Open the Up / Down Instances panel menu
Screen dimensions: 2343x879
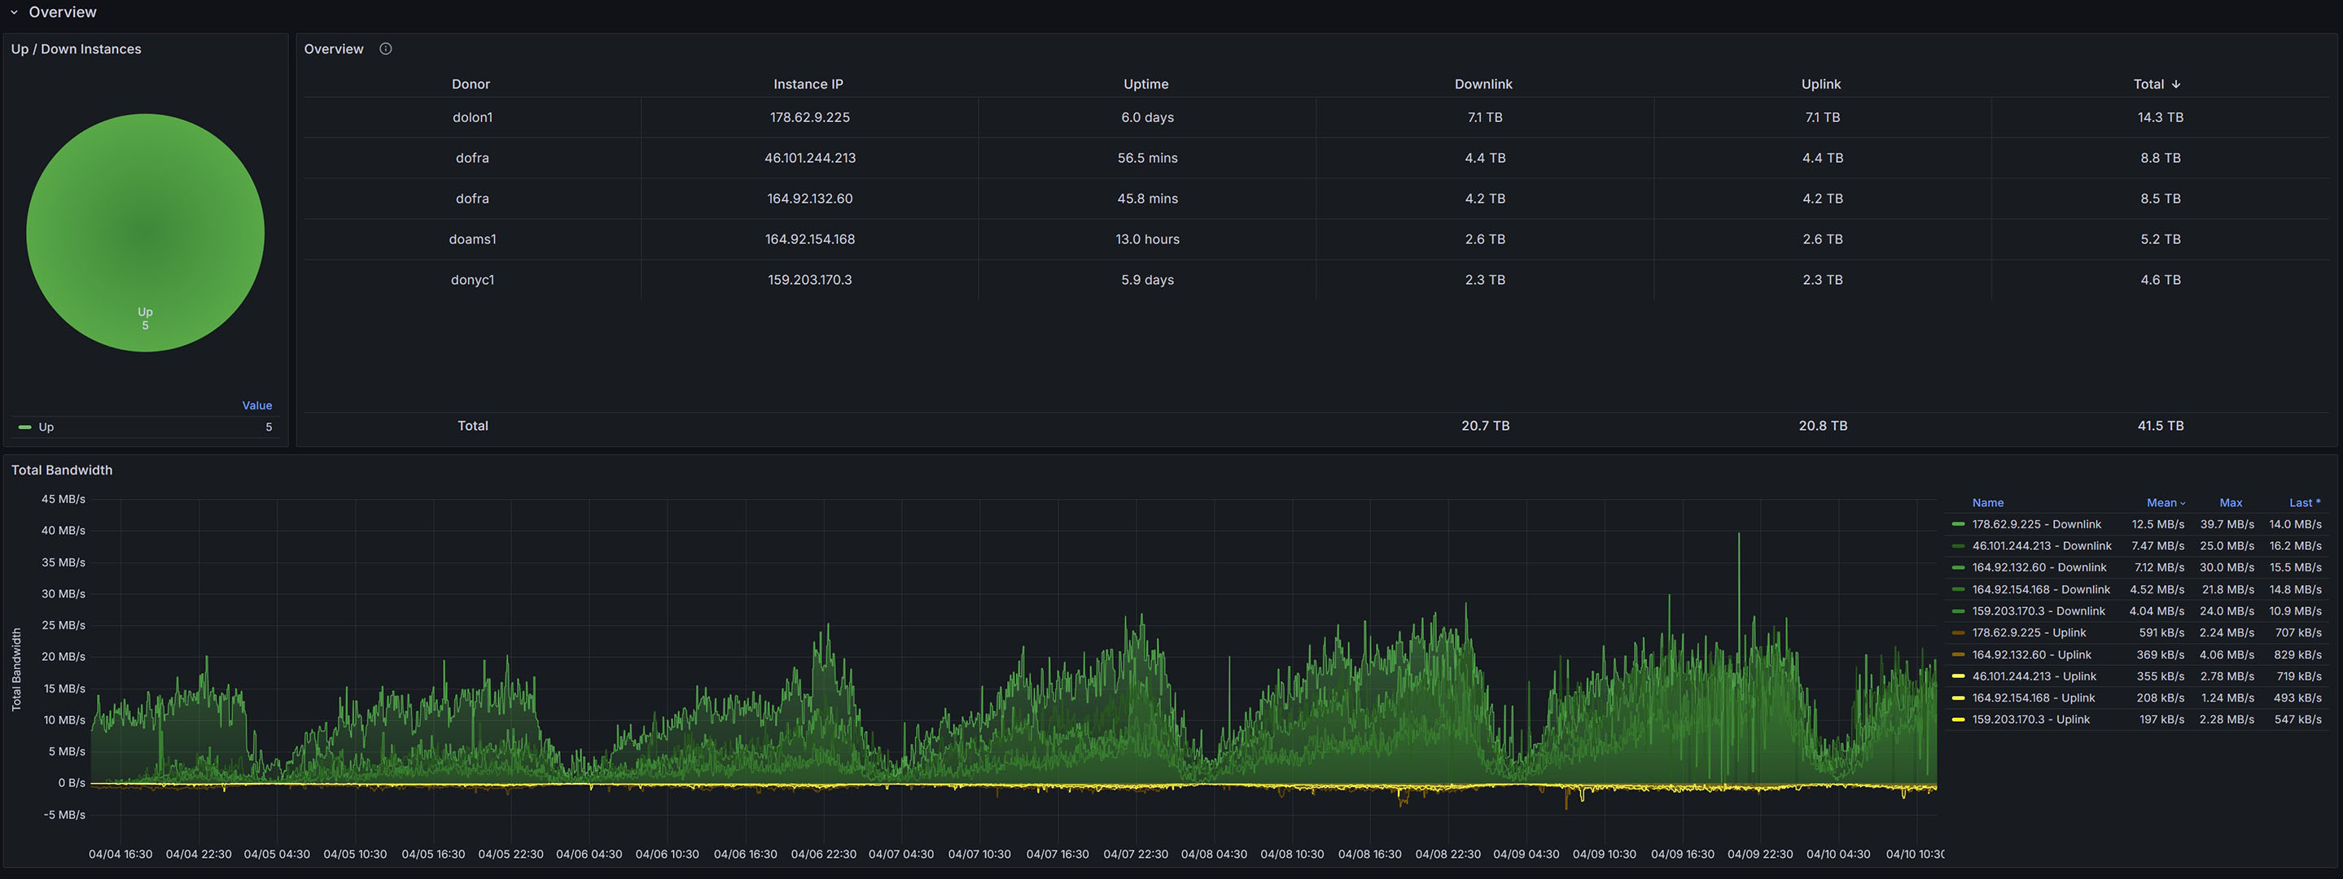[x=76, y=49]
